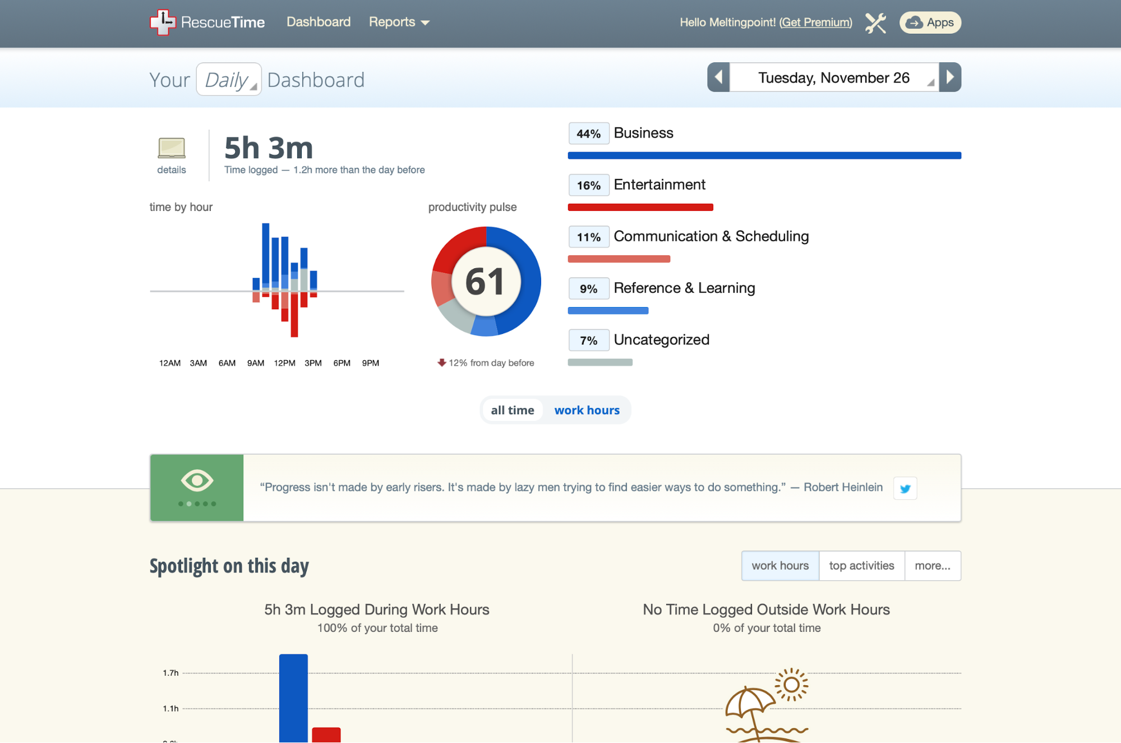The width and height of the screenshot is (1121, 743).
Task: Go to next day arrow
Action: 950,77
